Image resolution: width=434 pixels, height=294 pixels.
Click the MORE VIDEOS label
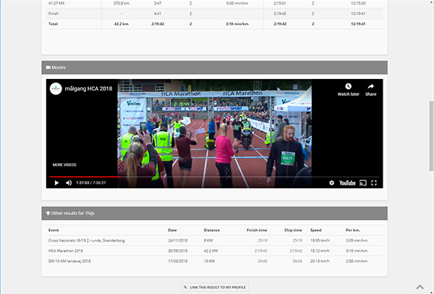pyautogui.click(x=64, y=165)
